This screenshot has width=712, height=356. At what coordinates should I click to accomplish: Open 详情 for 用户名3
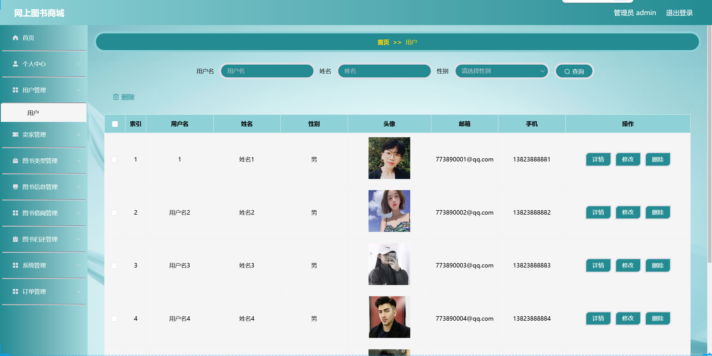(598, 265)
